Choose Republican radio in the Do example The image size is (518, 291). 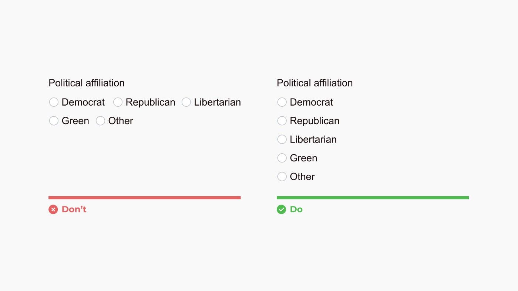pos(282,121)
